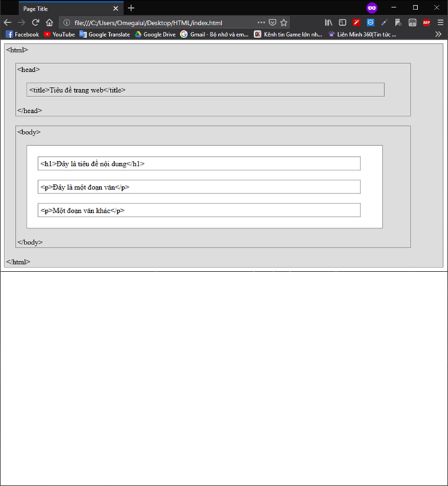The image size is (448, 486).
Task: Click the back navigation arrow
Action: [7, 22]
